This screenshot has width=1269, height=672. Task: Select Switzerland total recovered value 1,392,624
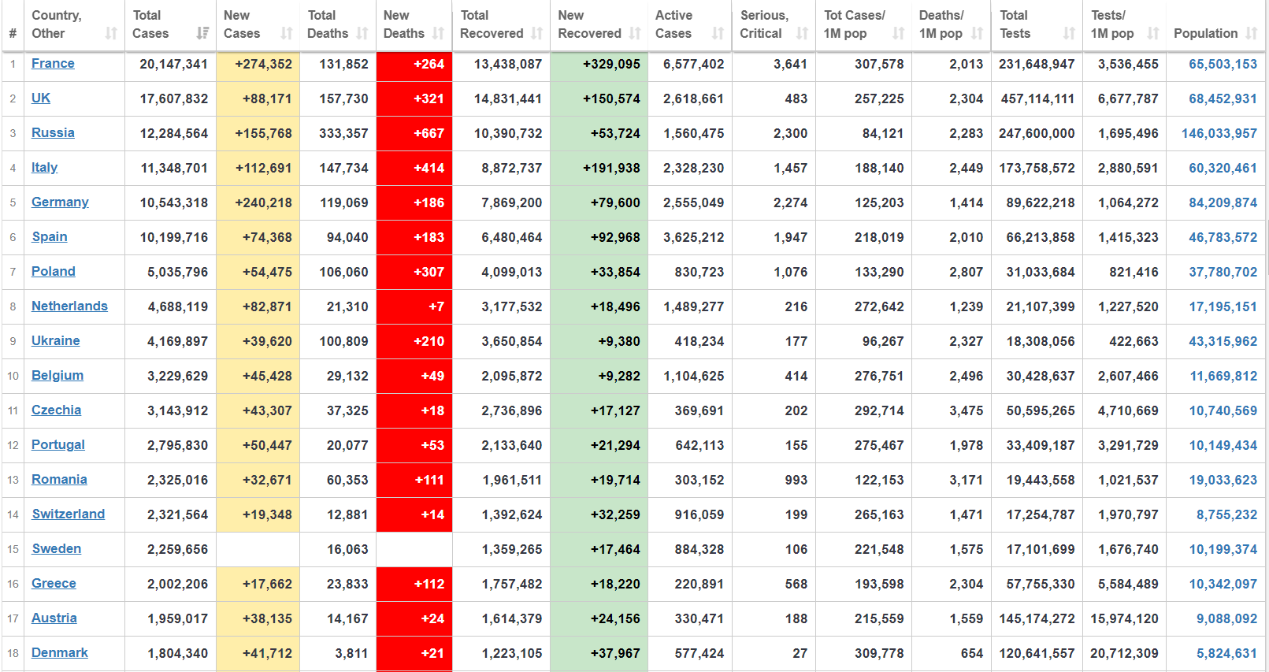coord(512,514)
